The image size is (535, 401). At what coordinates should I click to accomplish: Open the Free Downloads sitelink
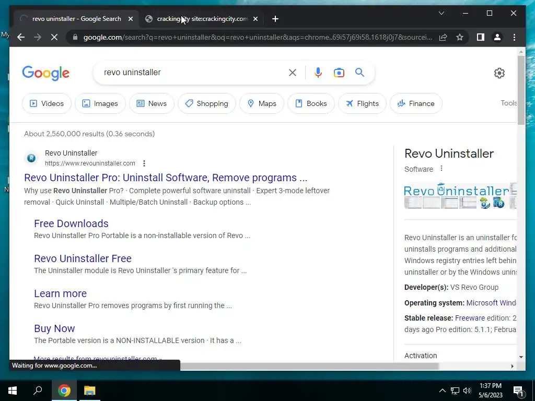tap(71, 223)
